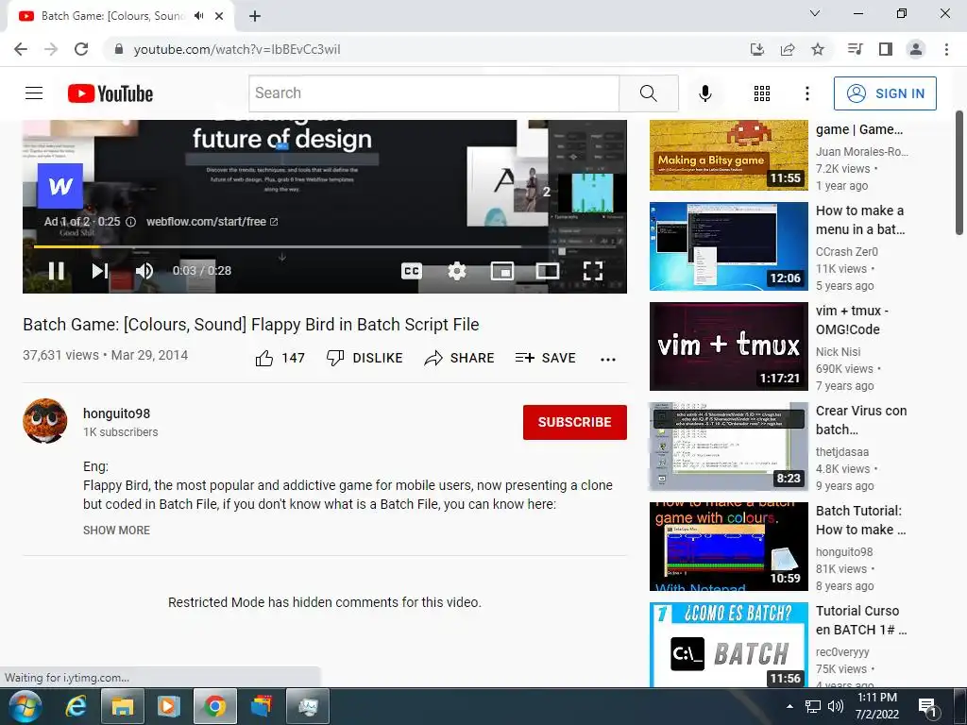Open YouTube settings three-dot menu
Viewport: 967px width, 725px height.
point(807,93)
